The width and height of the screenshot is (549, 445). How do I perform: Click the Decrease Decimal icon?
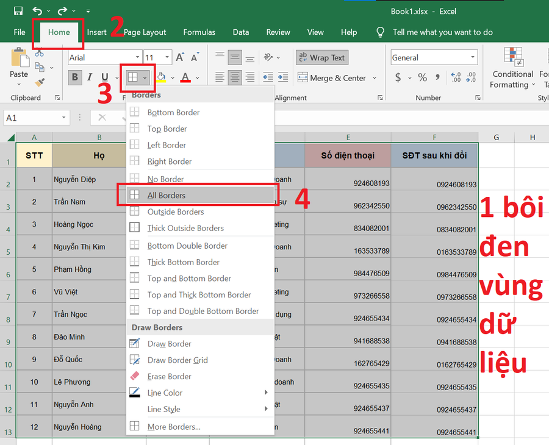[471, 77]
